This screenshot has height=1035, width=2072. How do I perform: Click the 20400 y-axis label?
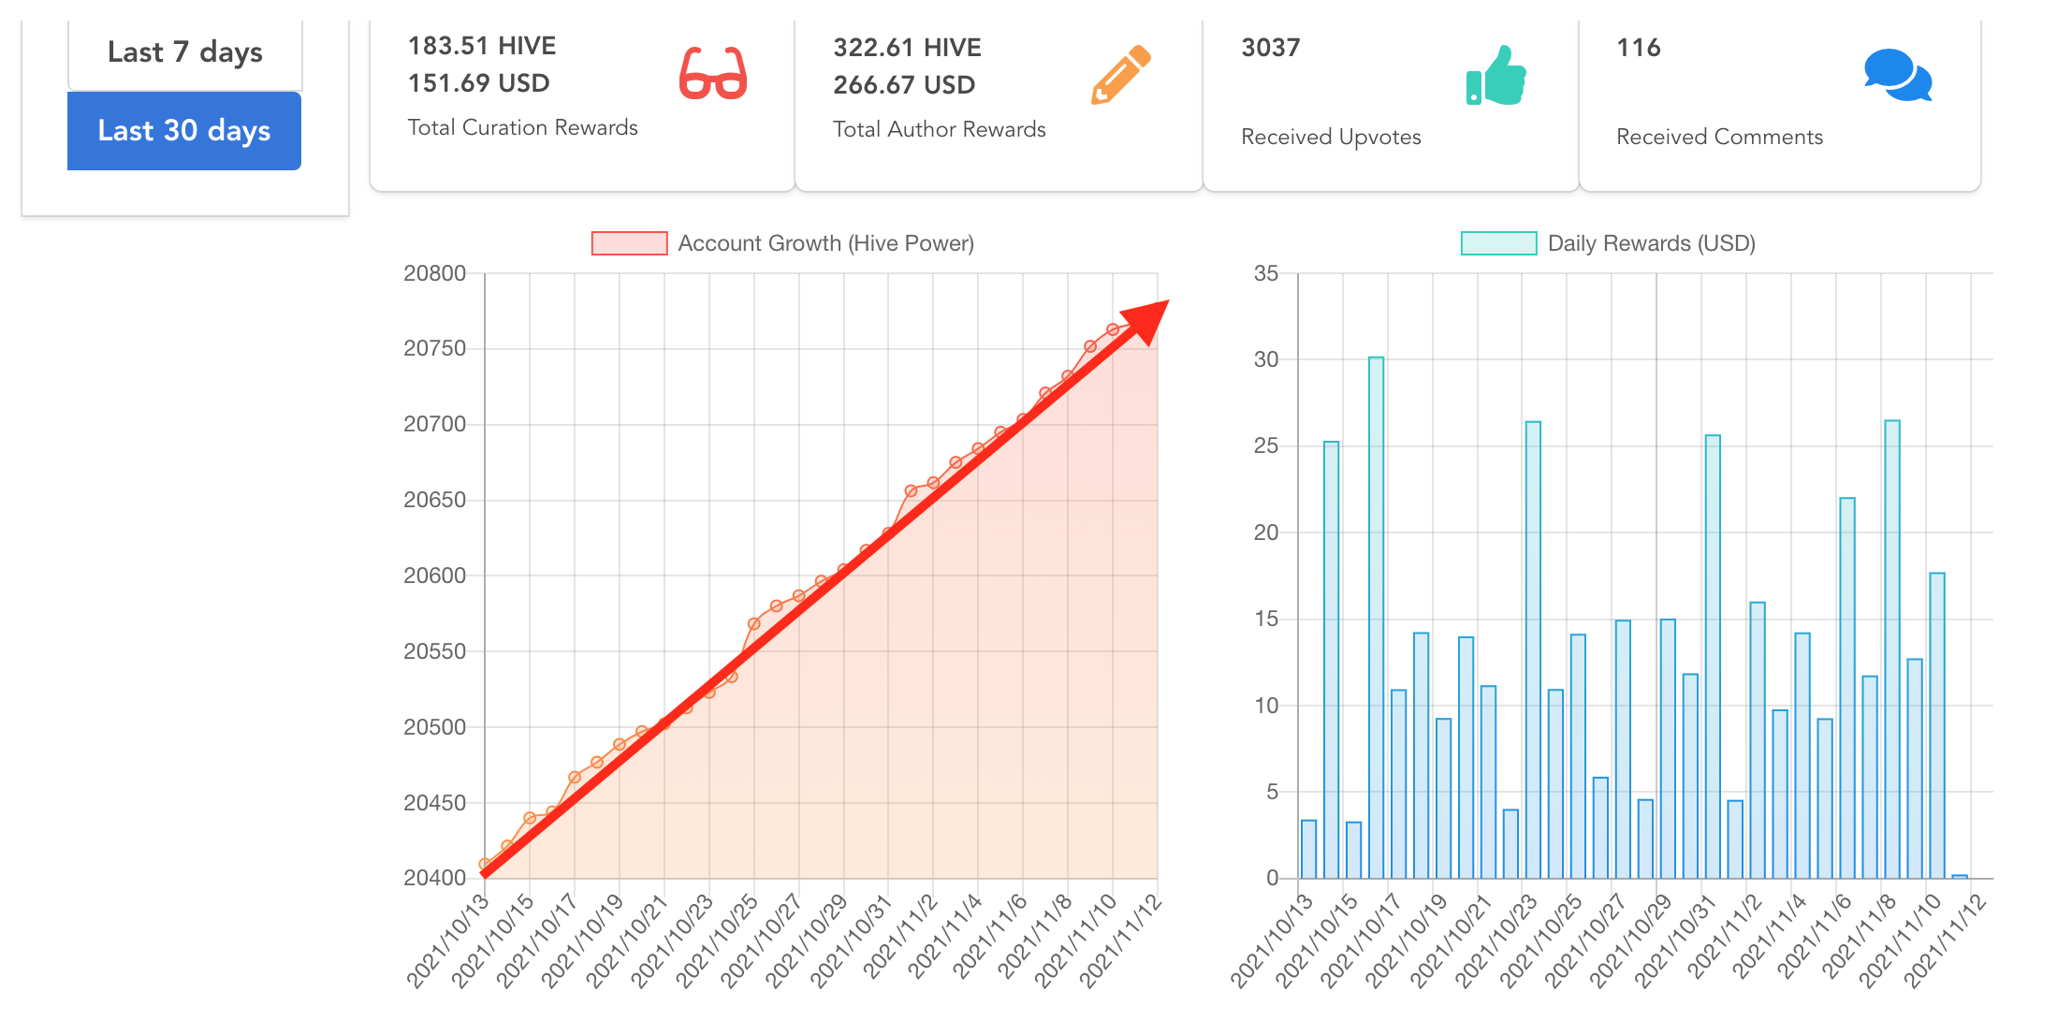click(x=434, y=878)
